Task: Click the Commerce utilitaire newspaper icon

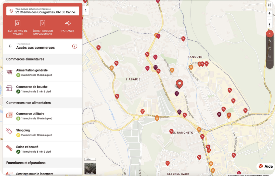Action: coord(9,115)
